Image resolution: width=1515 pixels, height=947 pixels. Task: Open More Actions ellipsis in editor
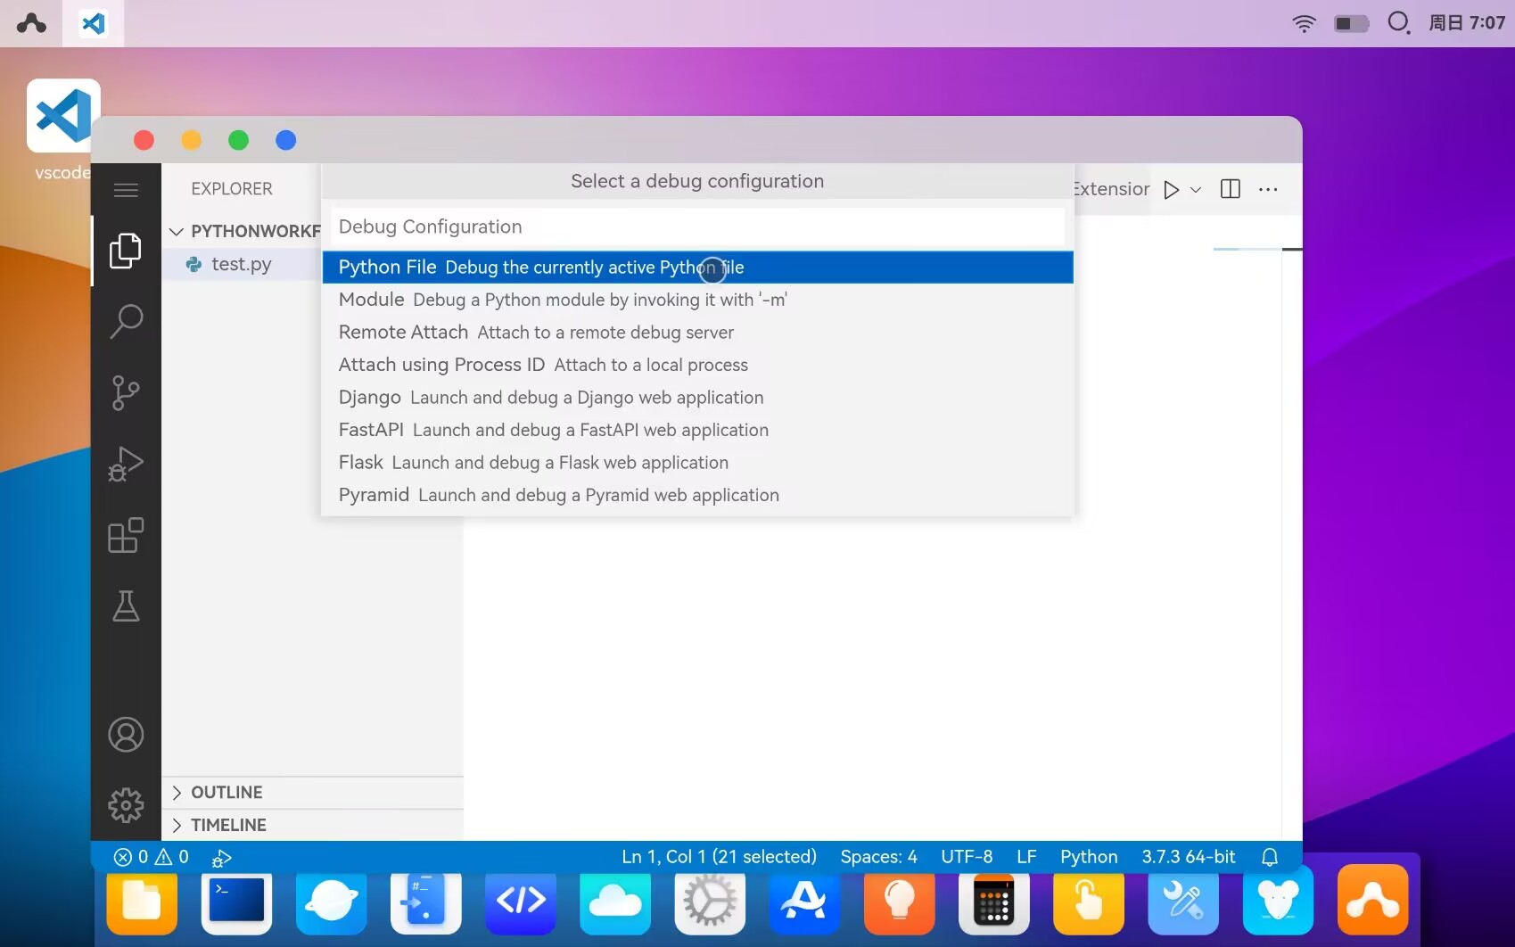point(1268,189)
